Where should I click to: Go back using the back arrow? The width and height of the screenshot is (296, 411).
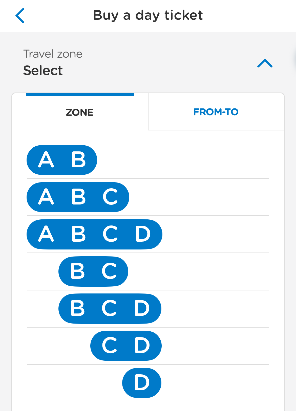[x=20, y=16]
